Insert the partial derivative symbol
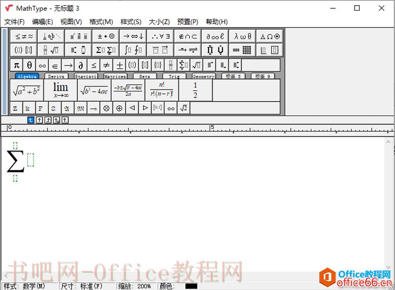The width and height of the screenshot is (395, 290). click(x=81, y=65)
